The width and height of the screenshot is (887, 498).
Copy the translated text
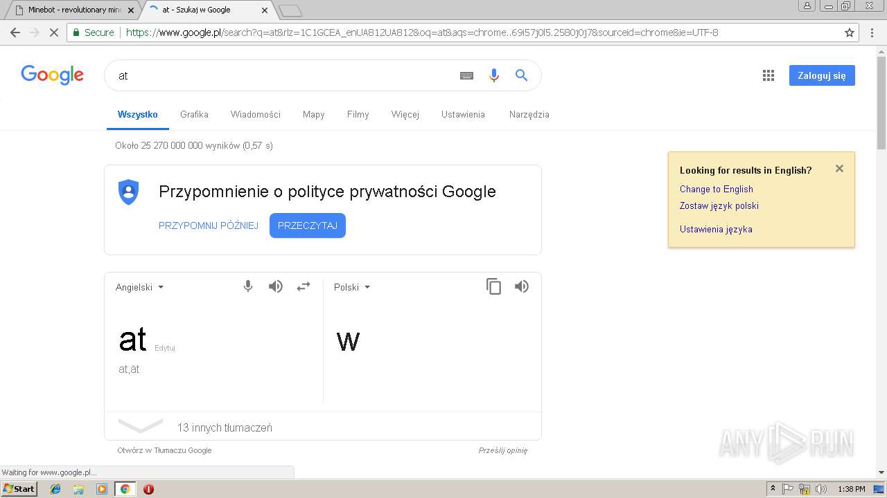(x=493, y=286)
